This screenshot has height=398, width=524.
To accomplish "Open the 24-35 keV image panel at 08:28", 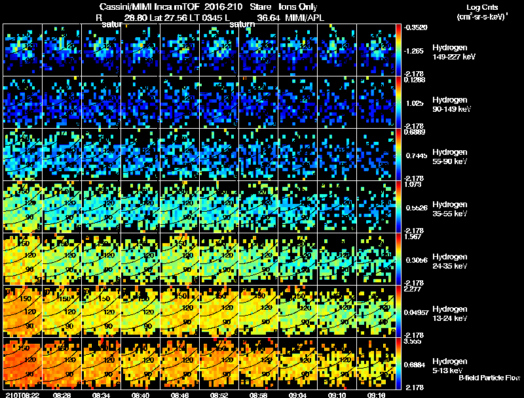I will click(62, 259).
